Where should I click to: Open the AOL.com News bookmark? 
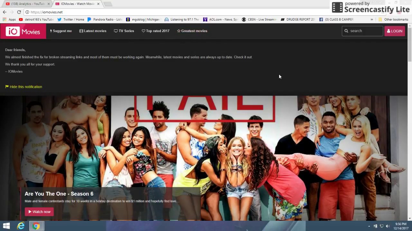click(221, 20)
